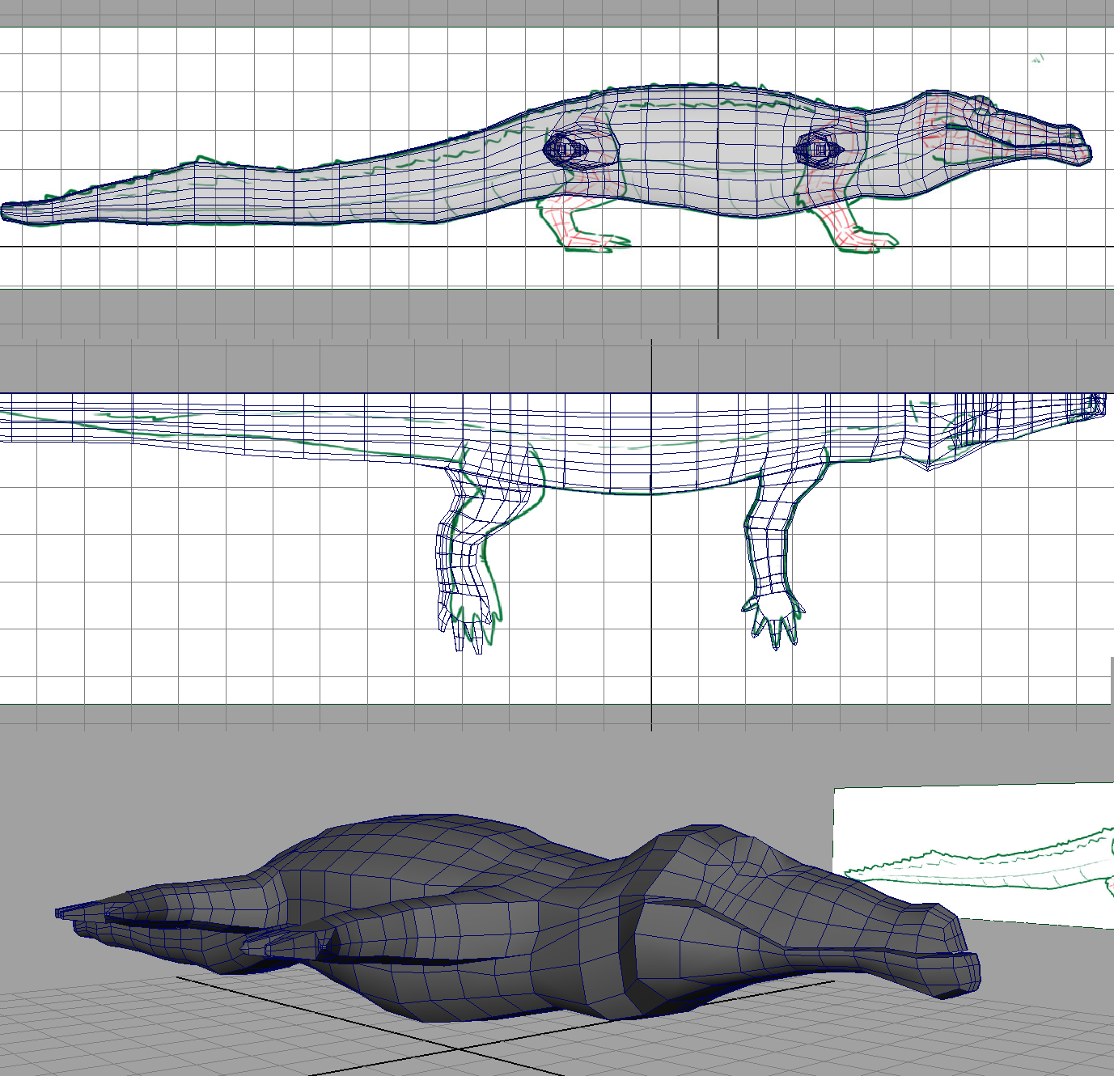The height and width of the screenshot is (1076, 1114).
Task: Select the shaded crocodile body in perspective view
Action: pyautogui.click(x=518, y=918)
